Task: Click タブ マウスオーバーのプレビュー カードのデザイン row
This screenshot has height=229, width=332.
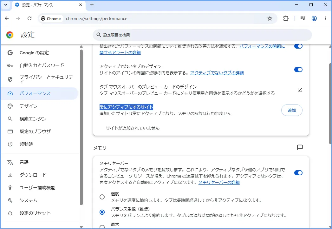Action: click(x=201, y=90)
